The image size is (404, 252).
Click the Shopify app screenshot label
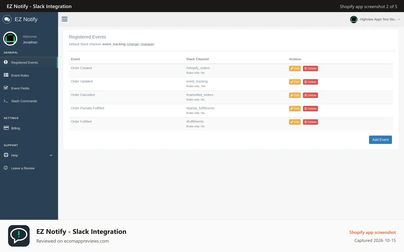pyautogui.click(x=373, y=232)
